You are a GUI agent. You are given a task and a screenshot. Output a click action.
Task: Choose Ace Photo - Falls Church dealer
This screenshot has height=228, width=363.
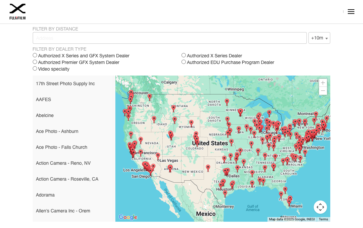[x=61, y=147]
